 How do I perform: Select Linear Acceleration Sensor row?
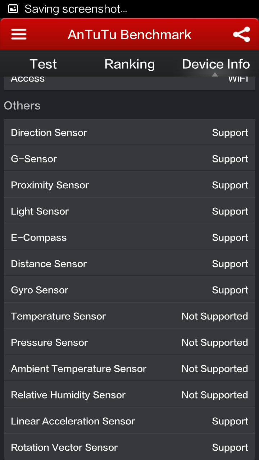(129, 421)
